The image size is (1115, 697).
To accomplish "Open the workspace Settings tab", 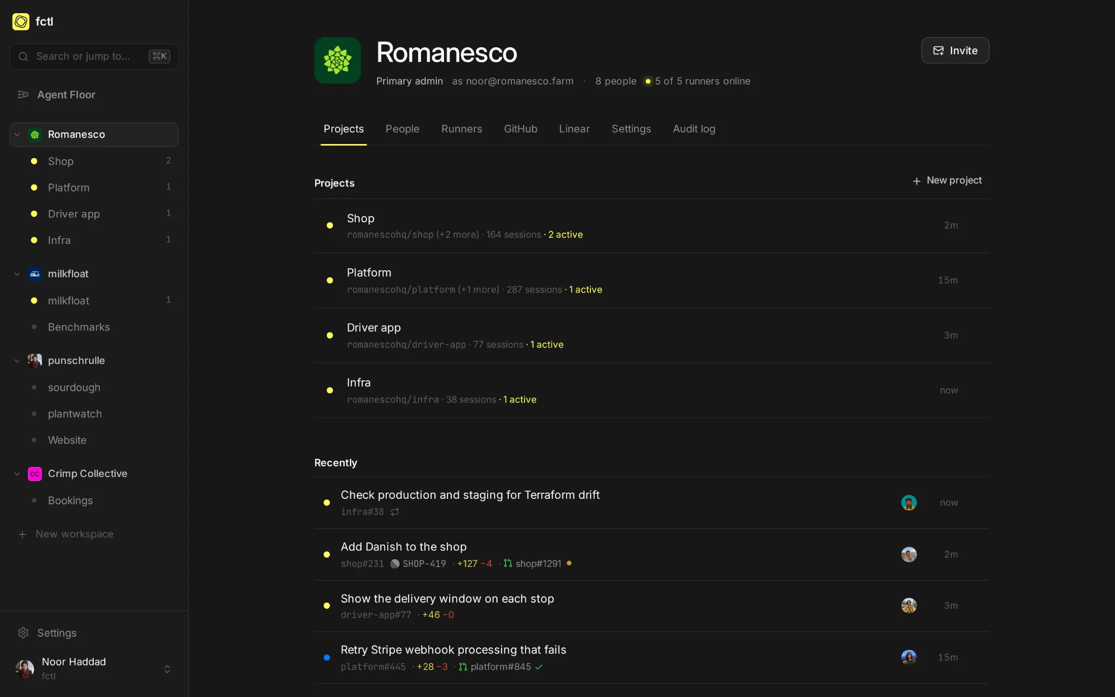I will coord(631,129).
